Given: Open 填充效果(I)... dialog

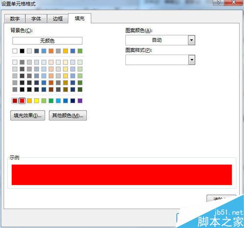Looking at the screenshot, I should 28,115.
